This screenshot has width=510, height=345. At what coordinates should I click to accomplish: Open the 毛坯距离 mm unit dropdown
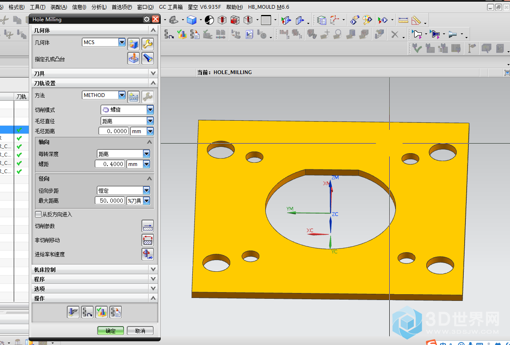150,131
